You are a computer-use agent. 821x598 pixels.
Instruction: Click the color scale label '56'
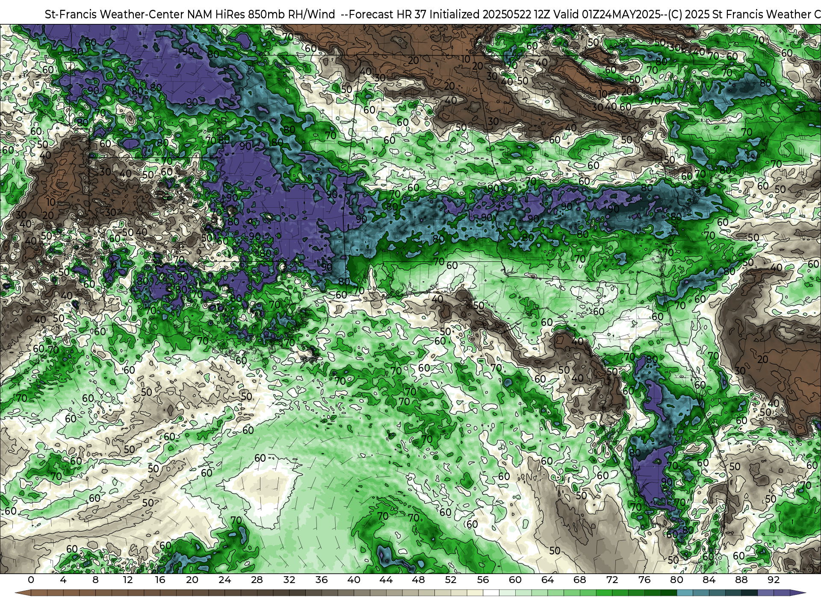pyautogui.click(x=483, y=580)
